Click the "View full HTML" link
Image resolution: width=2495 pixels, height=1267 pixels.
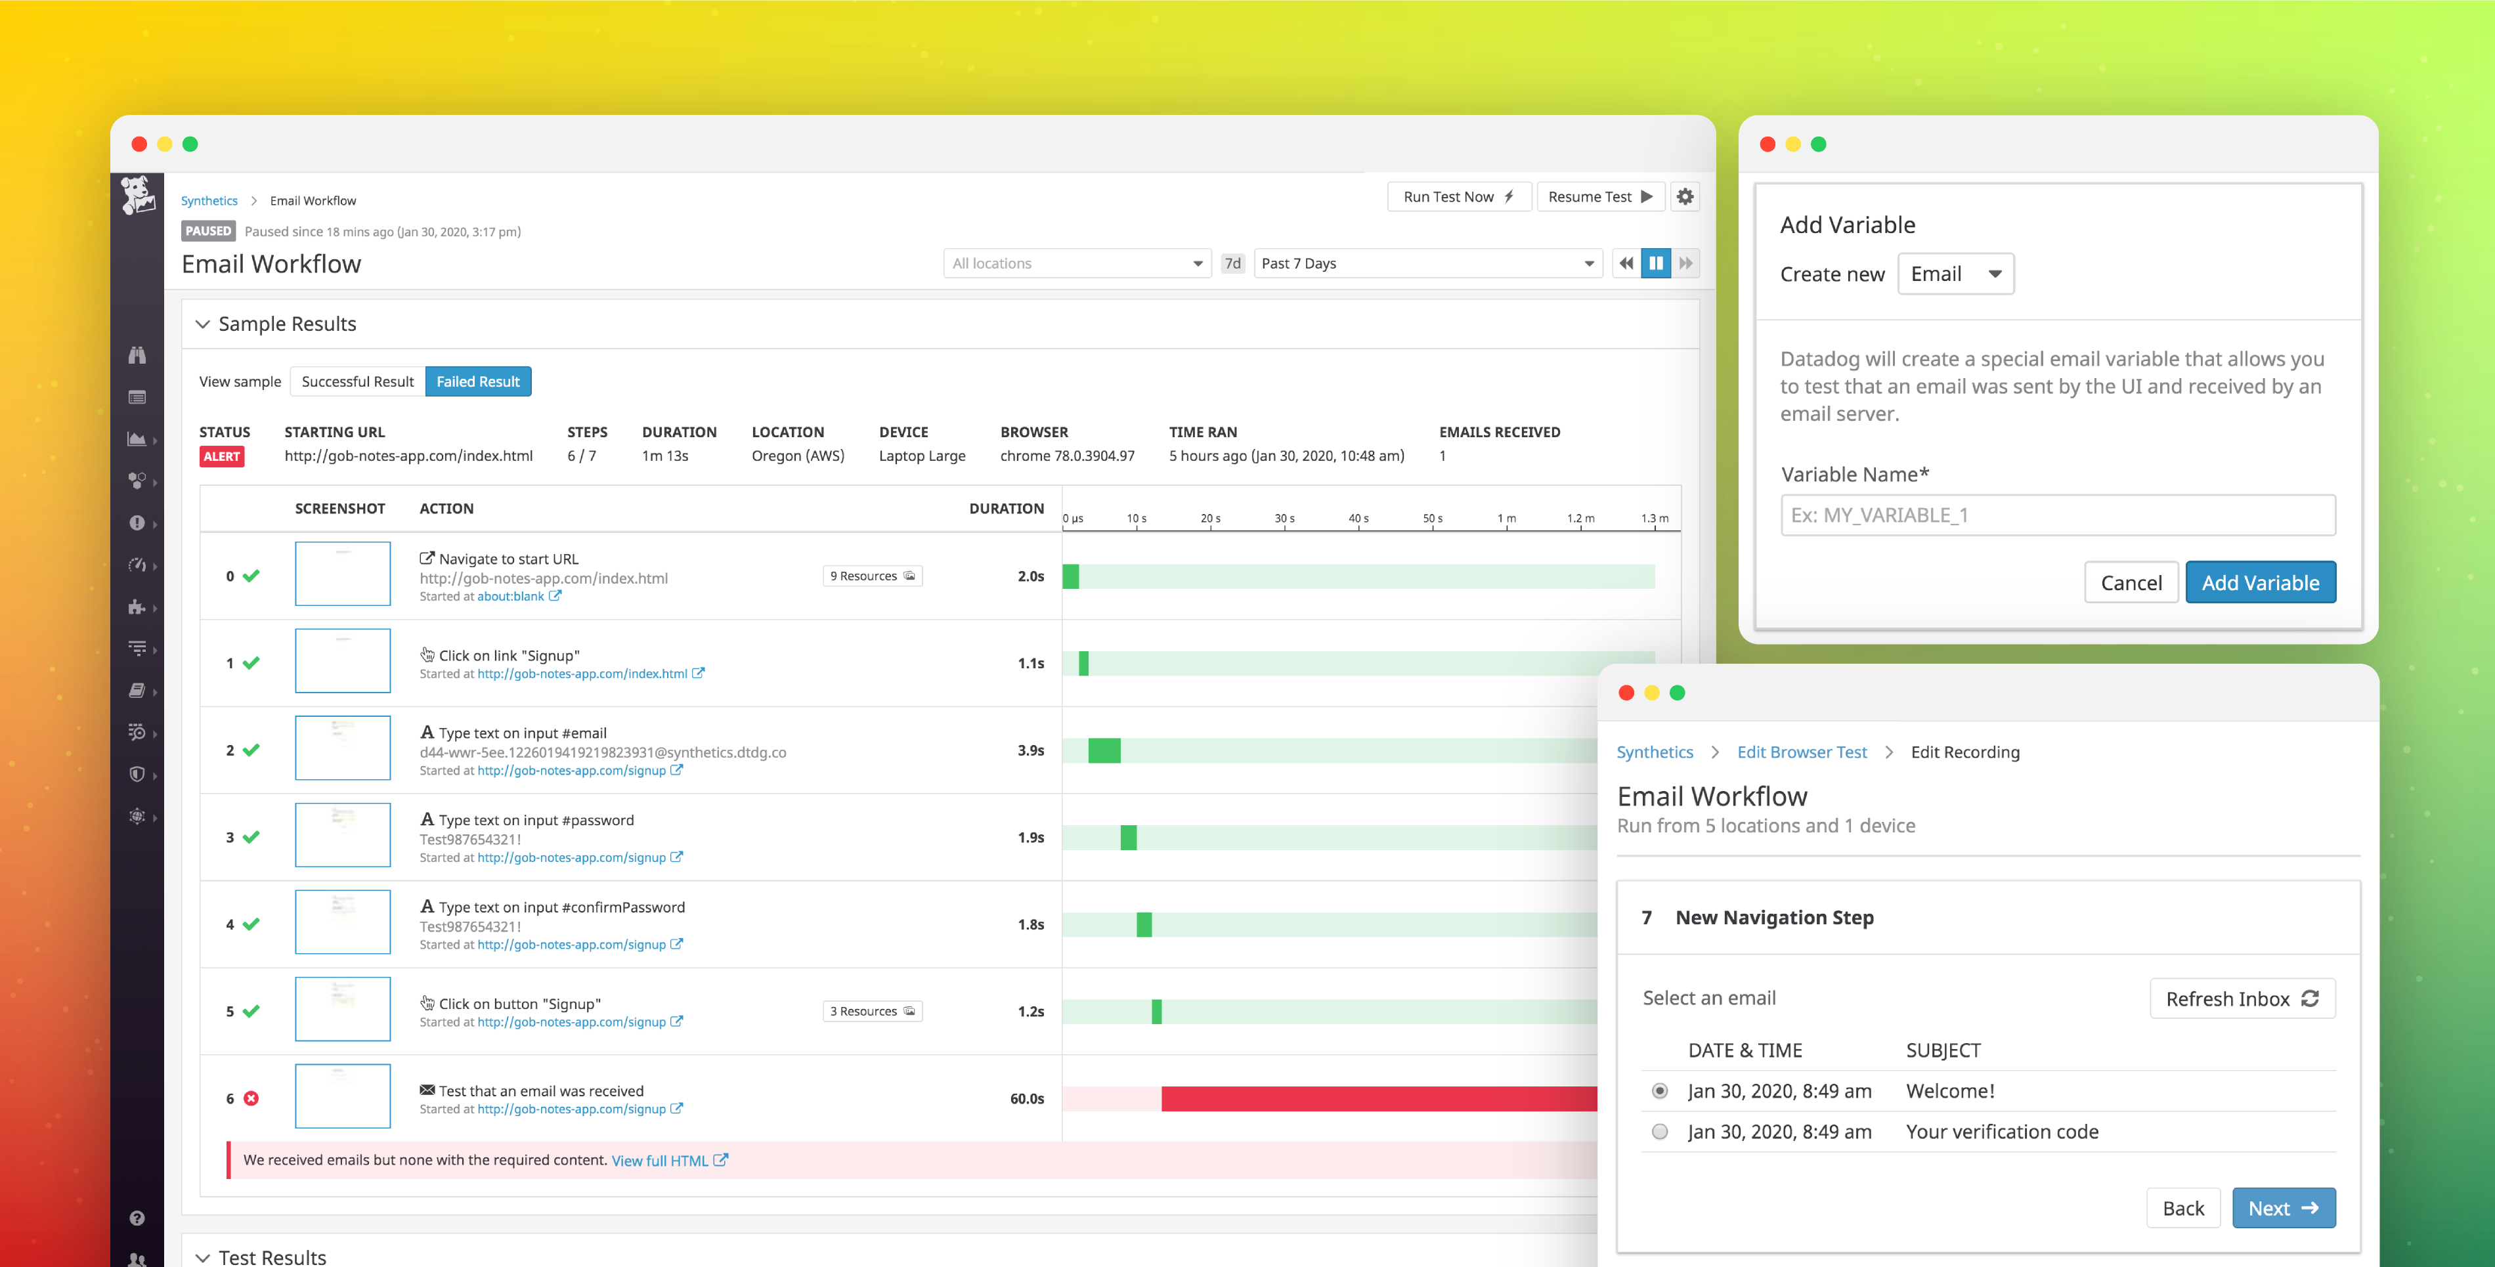pyautogui.click(x=662, y=1159)
